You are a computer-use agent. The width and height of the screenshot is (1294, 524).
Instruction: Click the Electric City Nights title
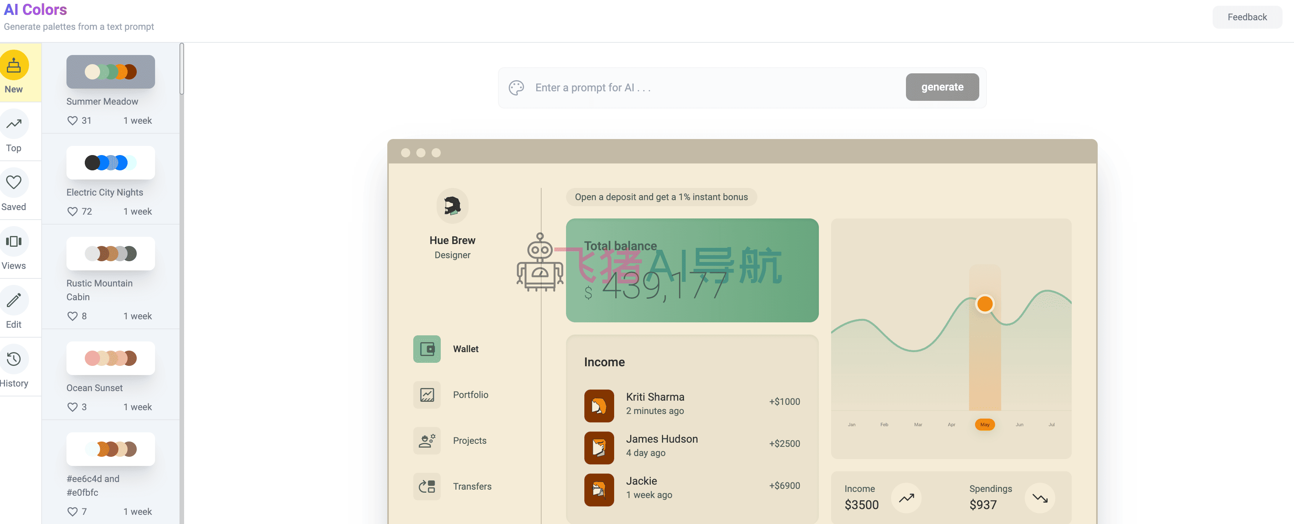point(105,192)
